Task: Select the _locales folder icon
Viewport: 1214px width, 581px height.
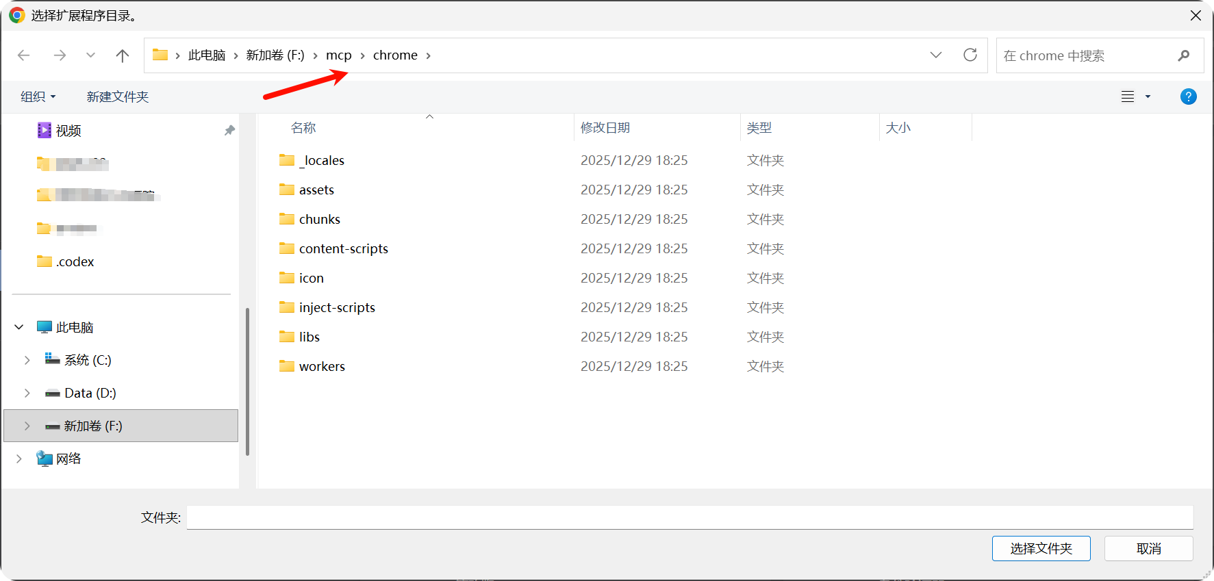Action: [x=287, y=160]
